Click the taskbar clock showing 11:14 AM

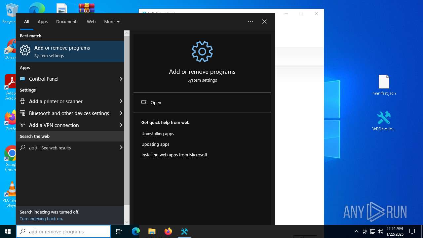[395, 231]
